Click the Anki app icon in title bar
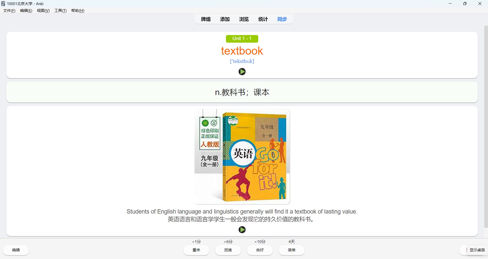Viewport: 488px width, 259px height. click(3, 4)
